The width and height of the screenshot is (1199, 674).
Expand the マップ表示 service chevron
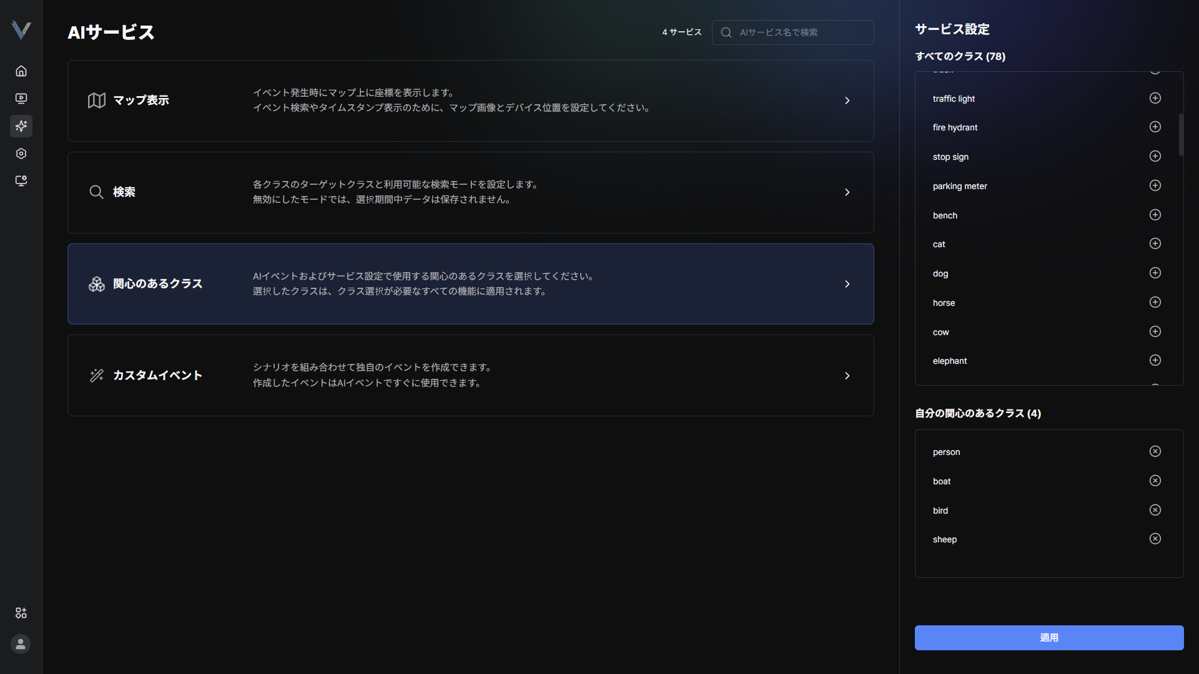pos(847,100)
